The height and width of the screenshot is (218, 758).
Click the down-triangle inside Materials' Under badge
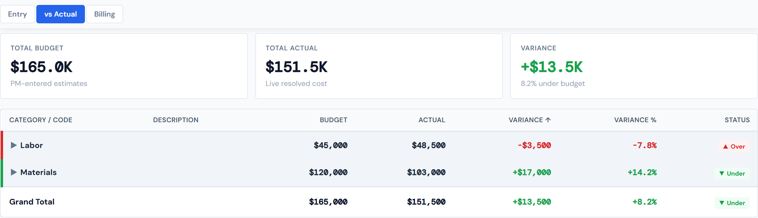click(x=721, y=173)
